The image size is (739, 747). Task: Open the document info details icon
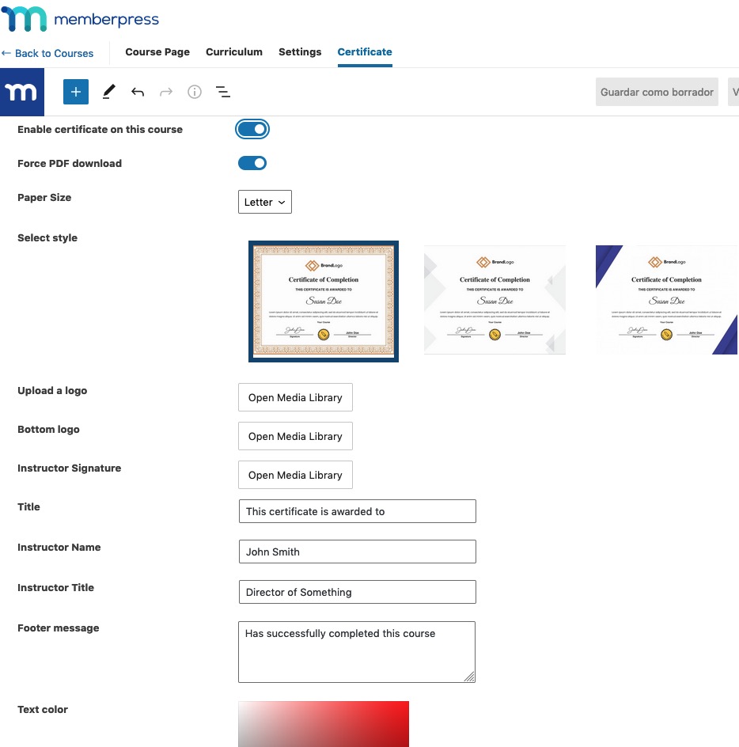(x=195, y=92)
